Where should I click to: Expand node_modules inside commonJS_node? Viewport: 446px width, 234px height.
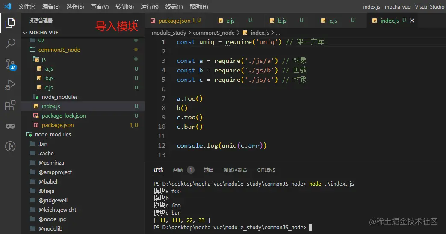click(x=83, y=97)
